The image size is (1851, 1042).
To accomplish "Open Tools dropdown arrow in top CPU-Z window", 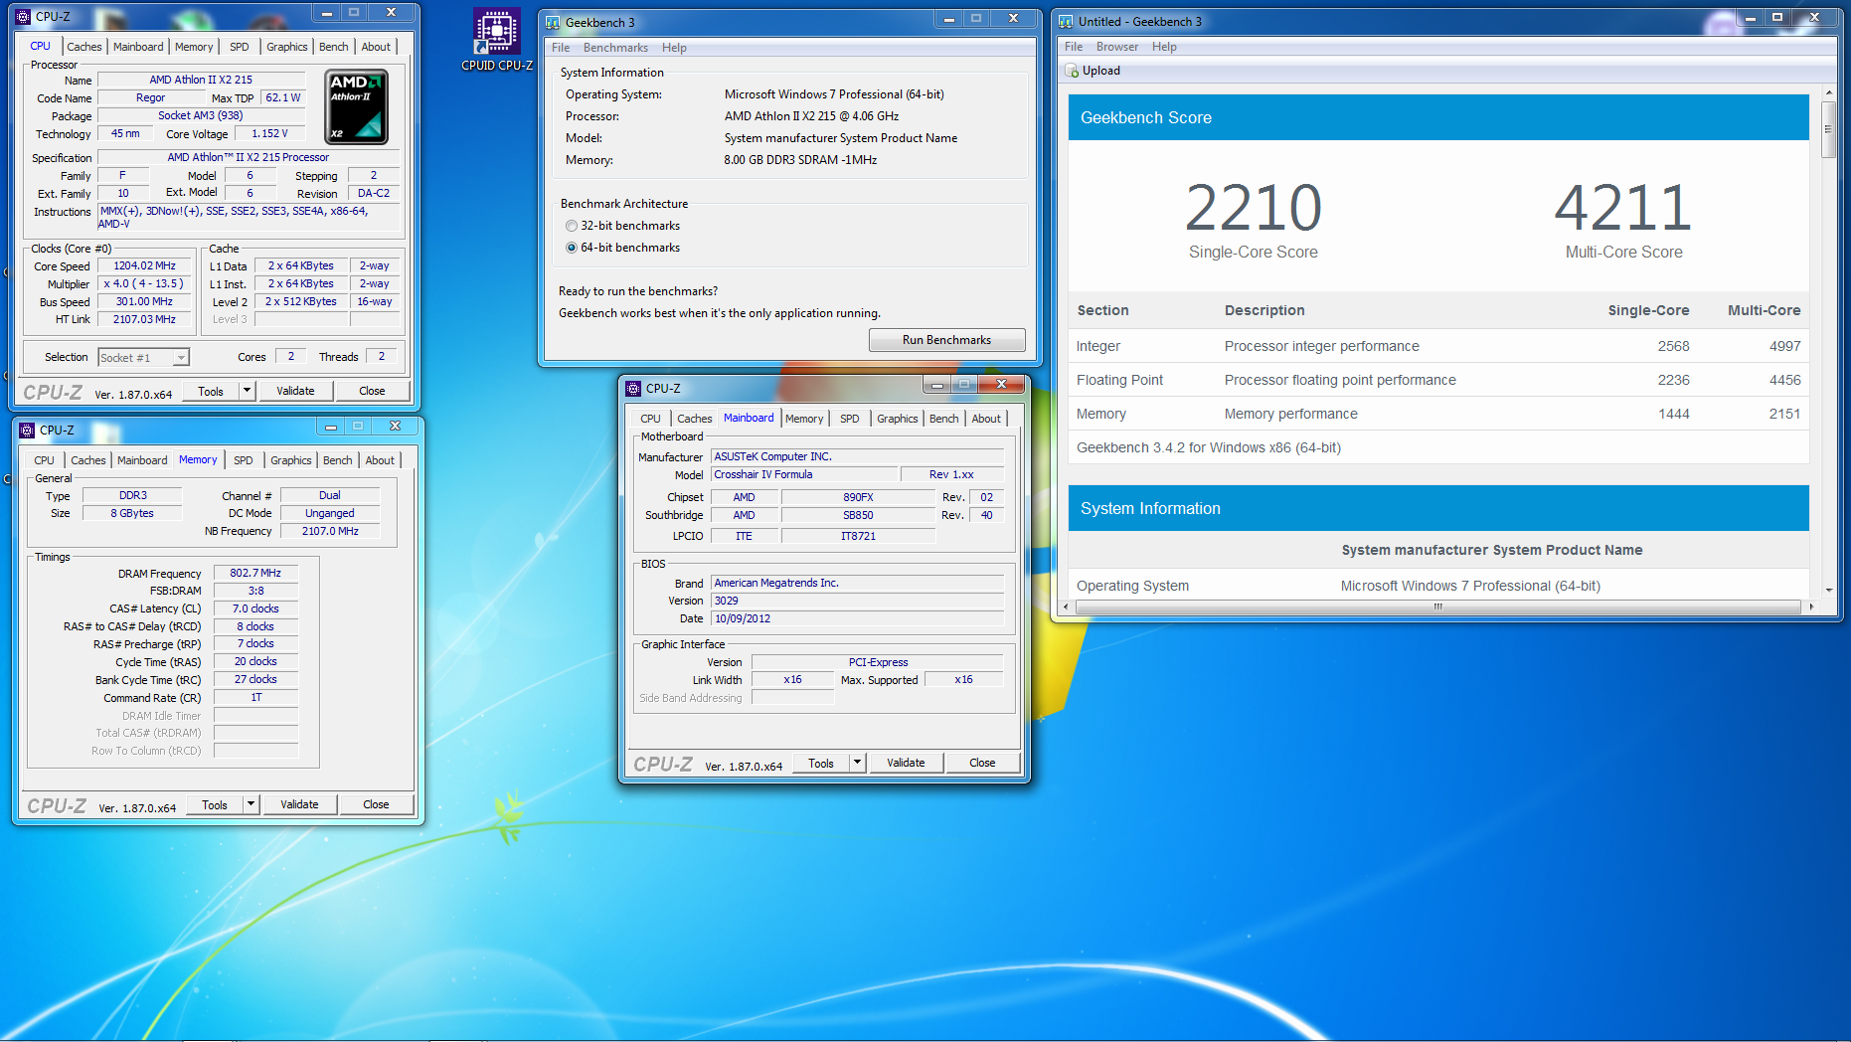I will pos(247,391).
